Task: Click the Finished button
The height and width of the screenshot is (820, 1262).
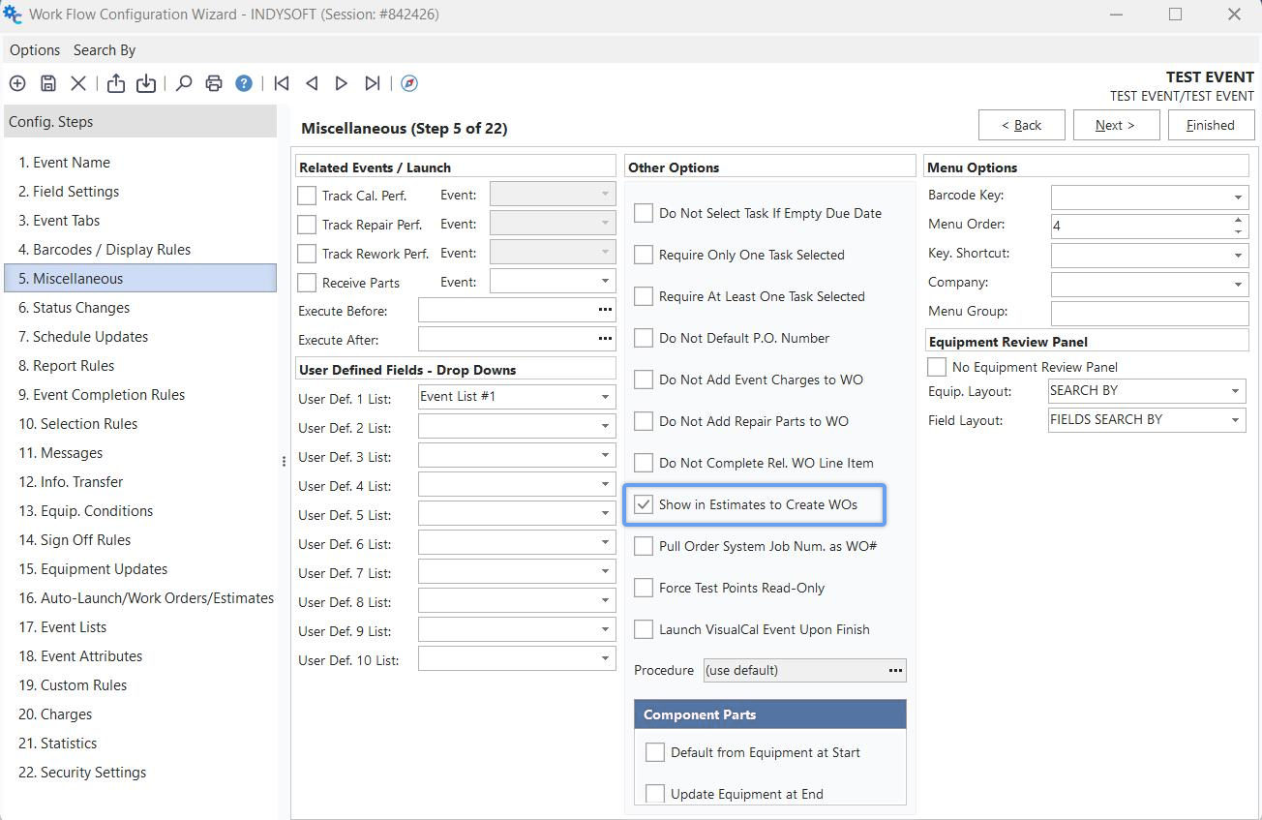Action: [x=1211, y=125]
